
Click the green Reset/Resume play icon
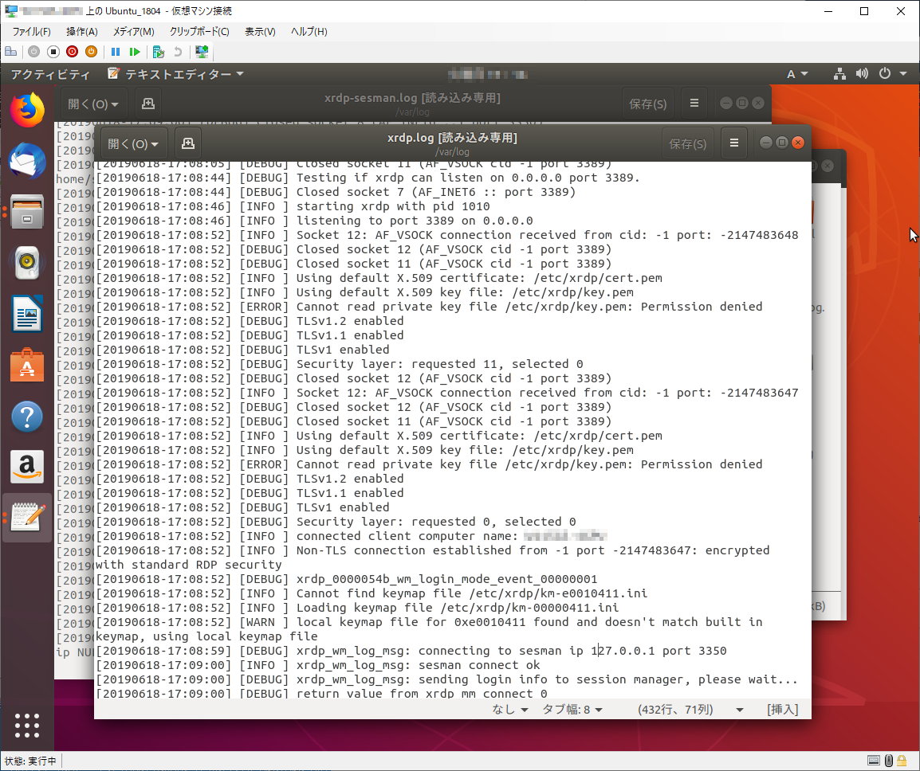[135, 53]
